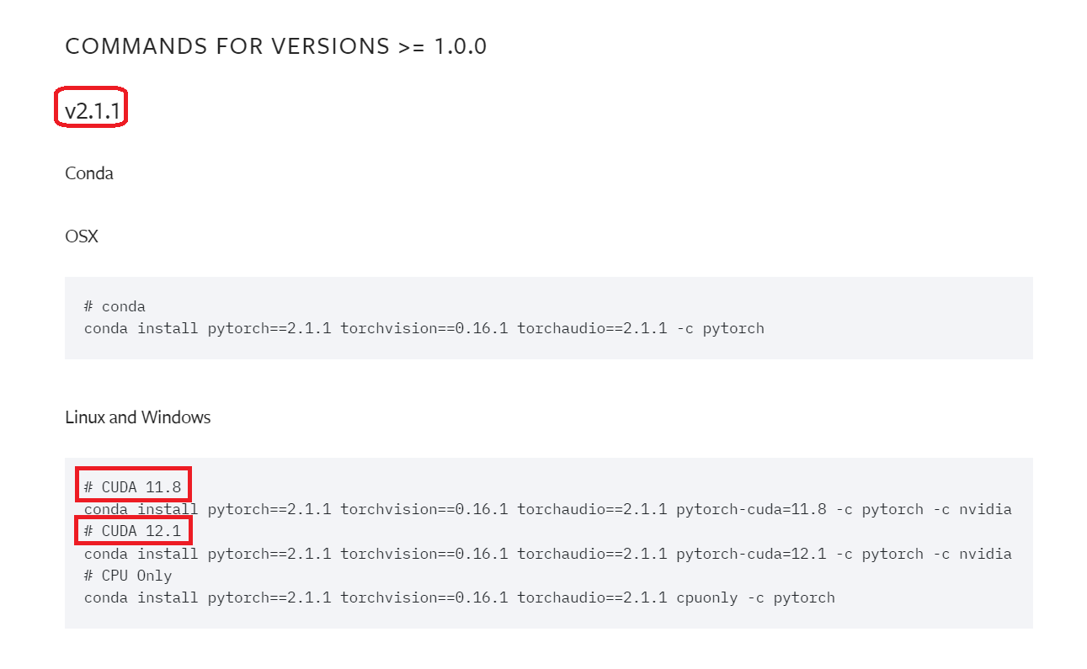Click the '# CUDA 11.8' comment

[x=133, y=487]
